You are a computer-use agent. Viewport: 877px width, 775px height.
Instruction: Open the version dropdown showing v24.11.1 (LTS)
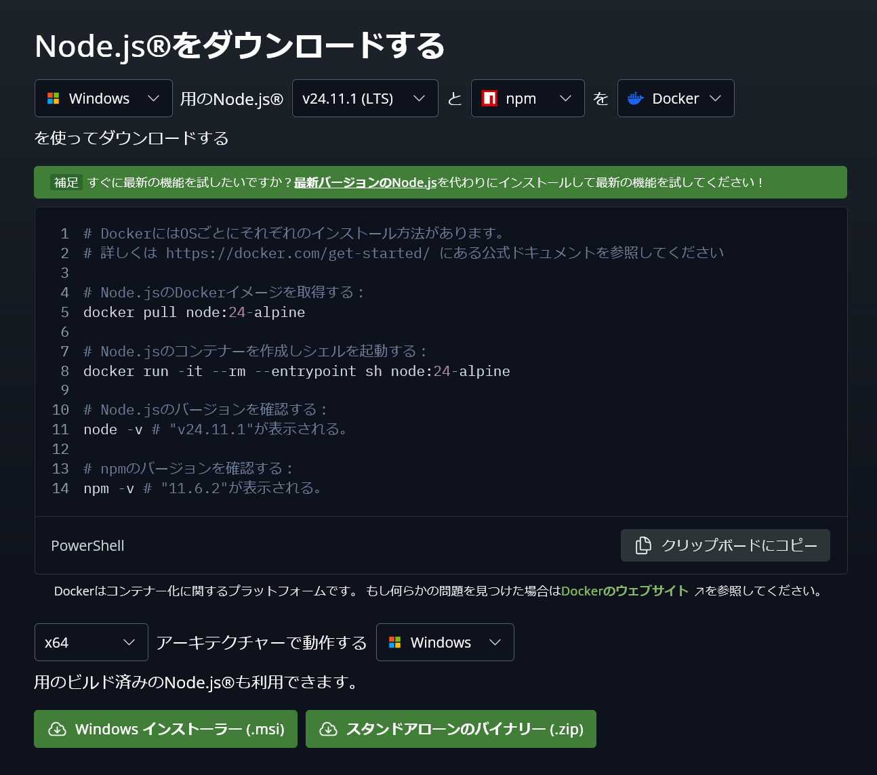(365, 98)
